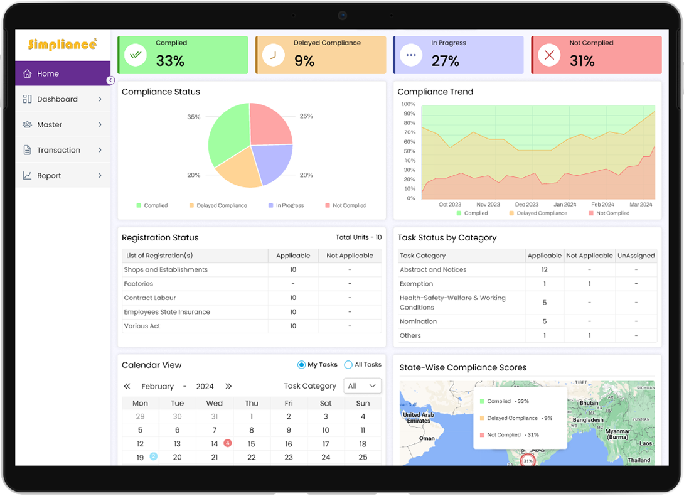Click calendar date 14 with red badge
This screenshot has width=684, height=496.
coord(215,444)
